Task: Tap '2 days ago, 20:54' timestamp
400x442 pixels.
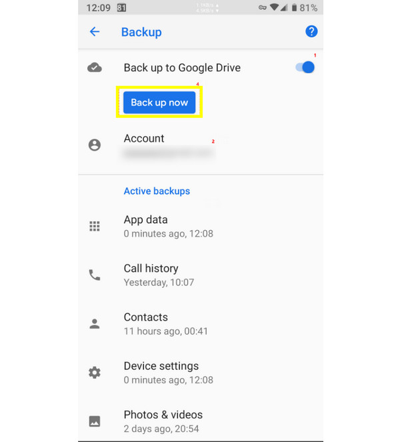Action: click(161, 429)
